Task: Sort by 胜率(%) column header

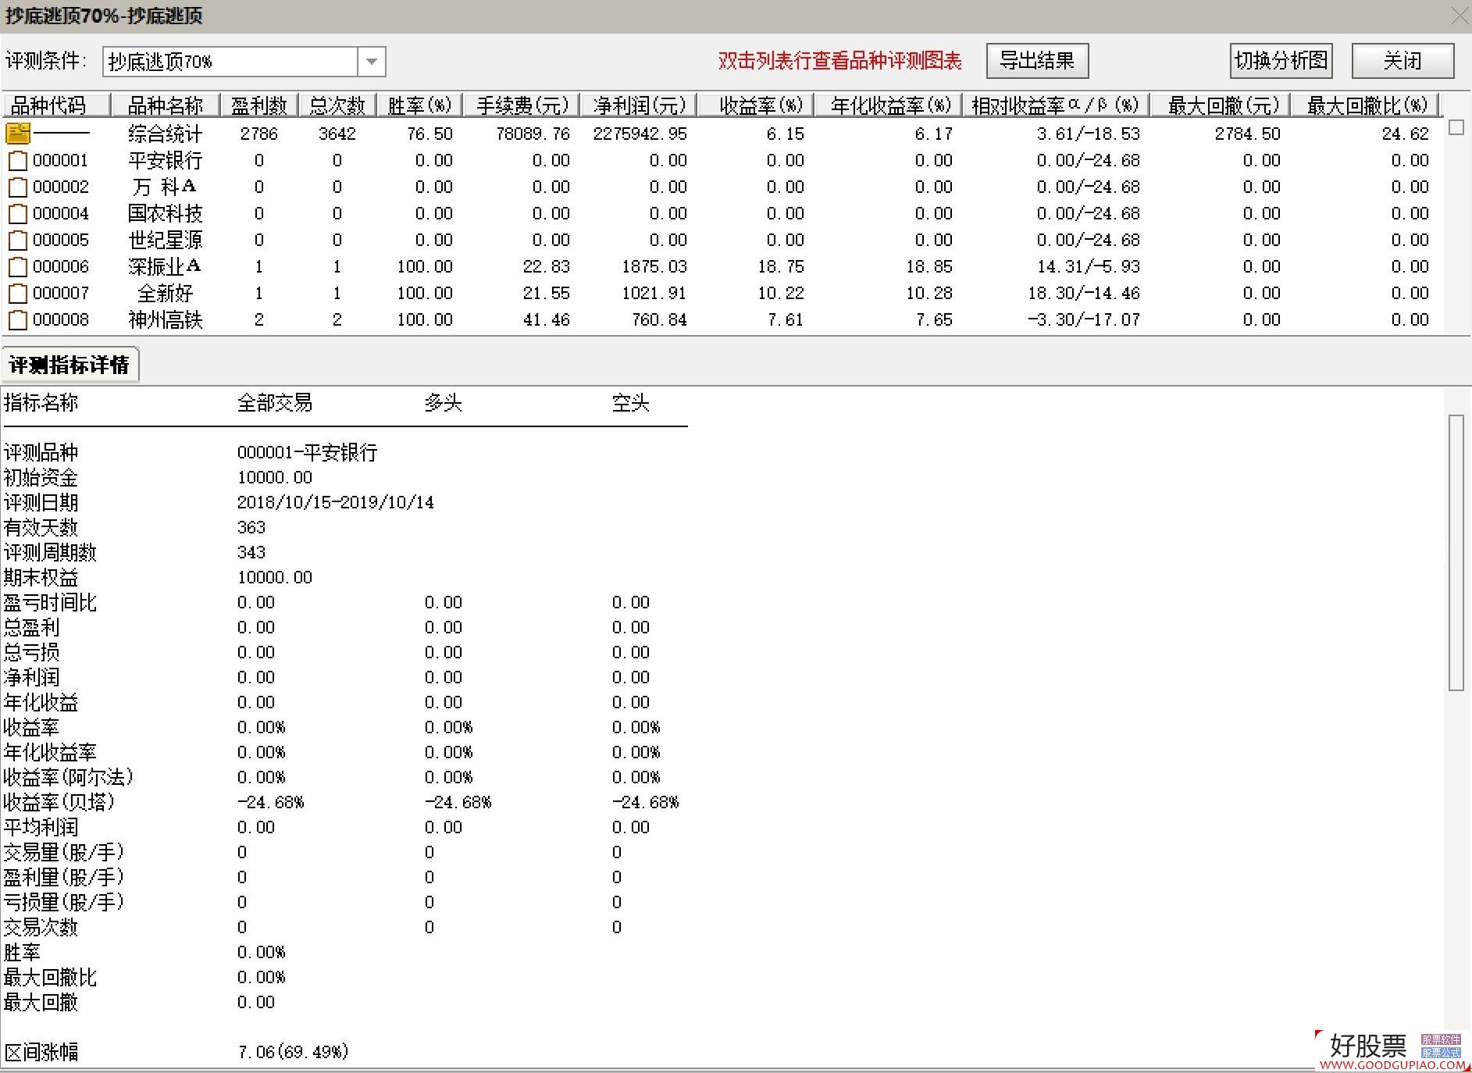Action: click(419, 105)
